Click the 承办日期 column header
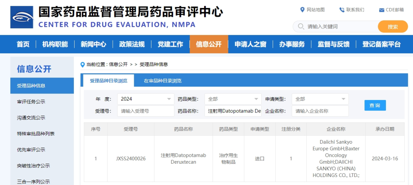 coord(385,129)
